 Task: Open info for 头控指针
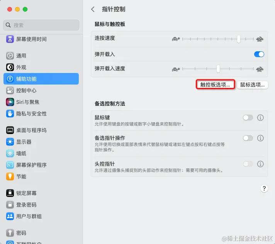pos(260,164)
